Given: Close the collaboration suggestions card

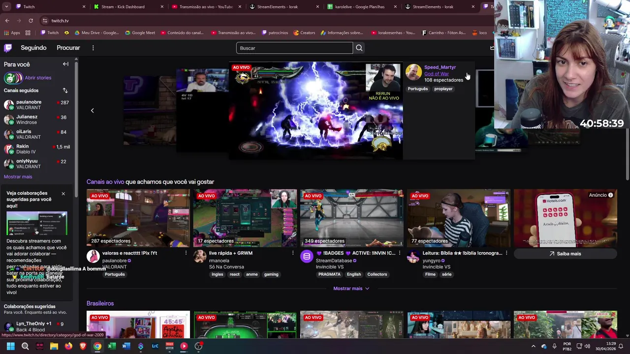Looking at the screenshot, I should click(x=63, y=194).
